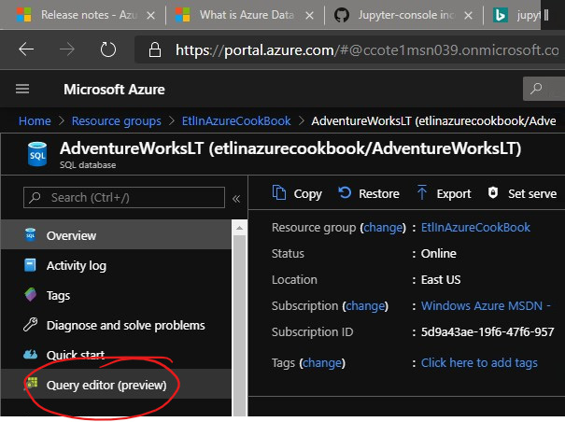Click the browser refresh icon
This screenshot has width=565, height=422.
coord(108,49)
